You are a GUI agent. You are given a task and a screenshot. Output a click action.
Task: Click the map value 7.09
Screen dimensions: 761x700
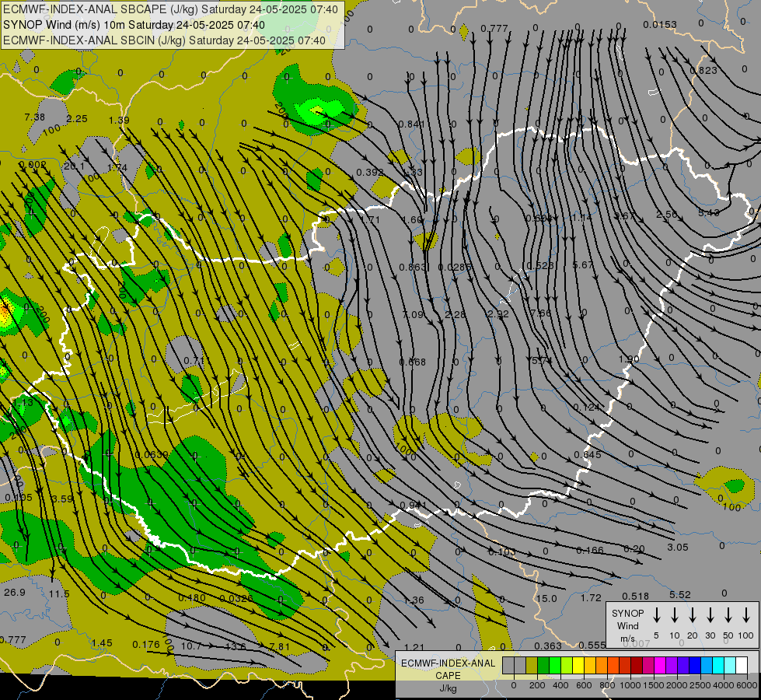tap(413, 315)
